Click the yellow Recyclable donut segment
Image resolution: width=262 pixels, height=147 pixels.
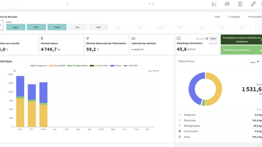(219, 89)
